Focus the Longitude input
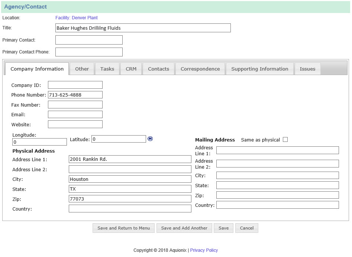 click(39, 142)
